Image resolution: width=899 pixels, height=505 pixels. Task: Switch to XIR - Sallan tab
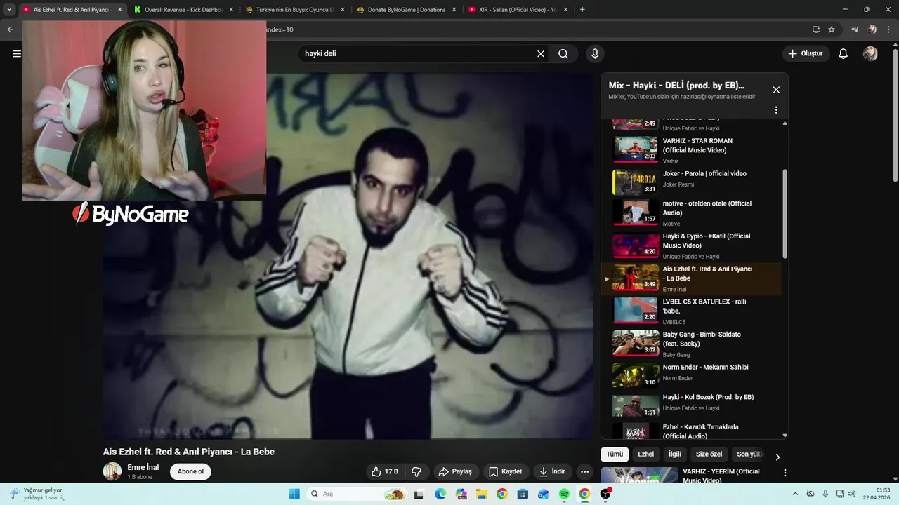pos(518,10)
